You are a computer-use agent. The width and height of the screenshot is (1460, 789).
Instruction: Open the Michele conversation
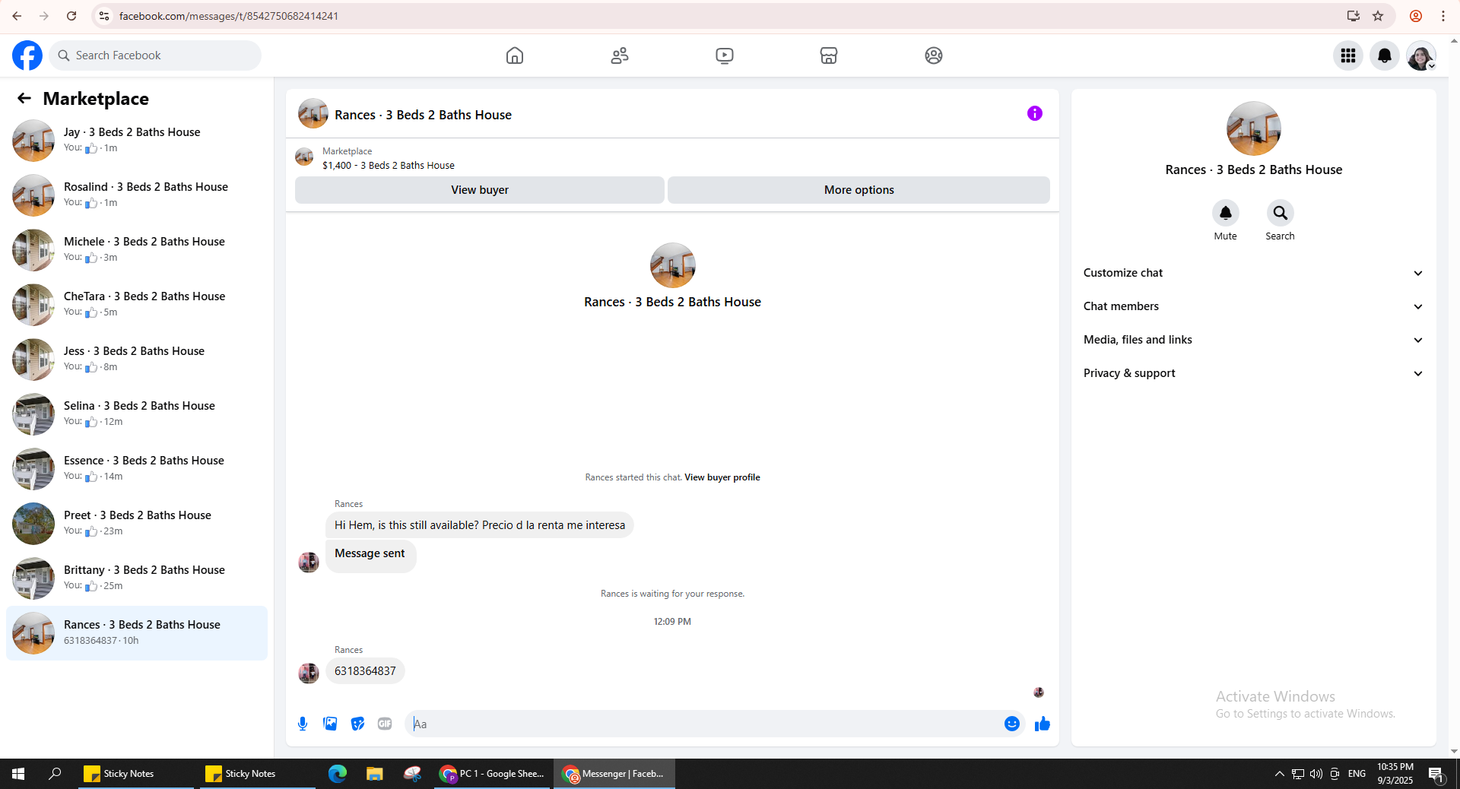point(137,250)
